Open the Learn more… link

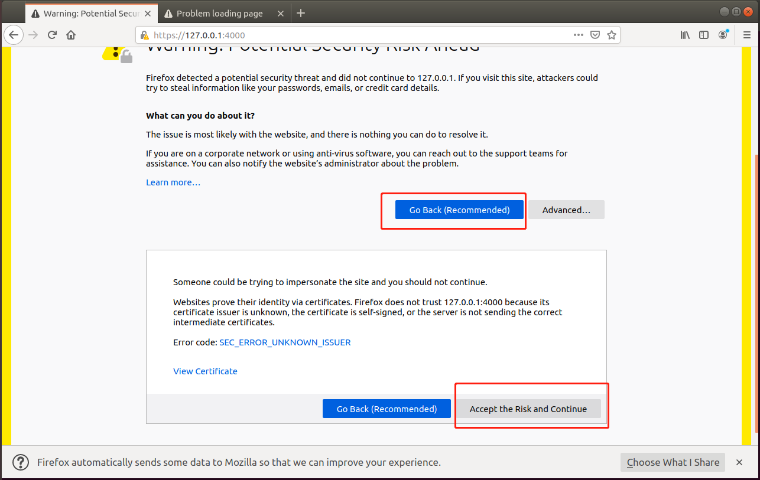tap(173, 182)
